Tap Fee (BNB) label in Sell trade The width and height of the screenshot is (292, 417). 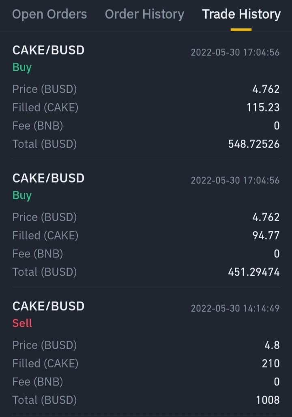coord(37,382)
